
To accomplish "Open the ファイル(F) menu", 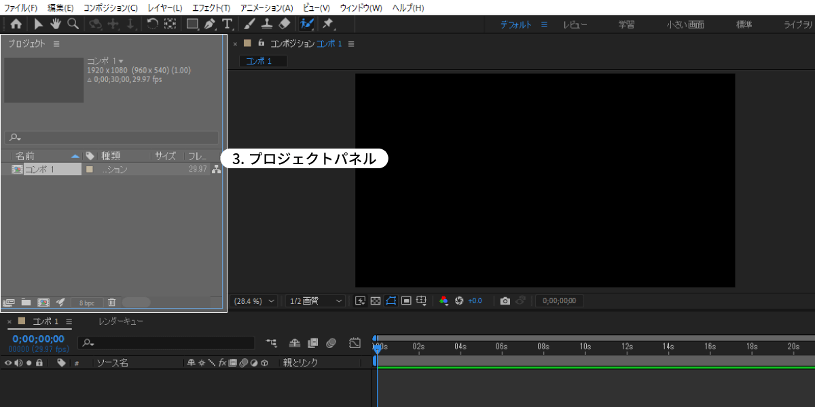I will (x=21, y=7).
